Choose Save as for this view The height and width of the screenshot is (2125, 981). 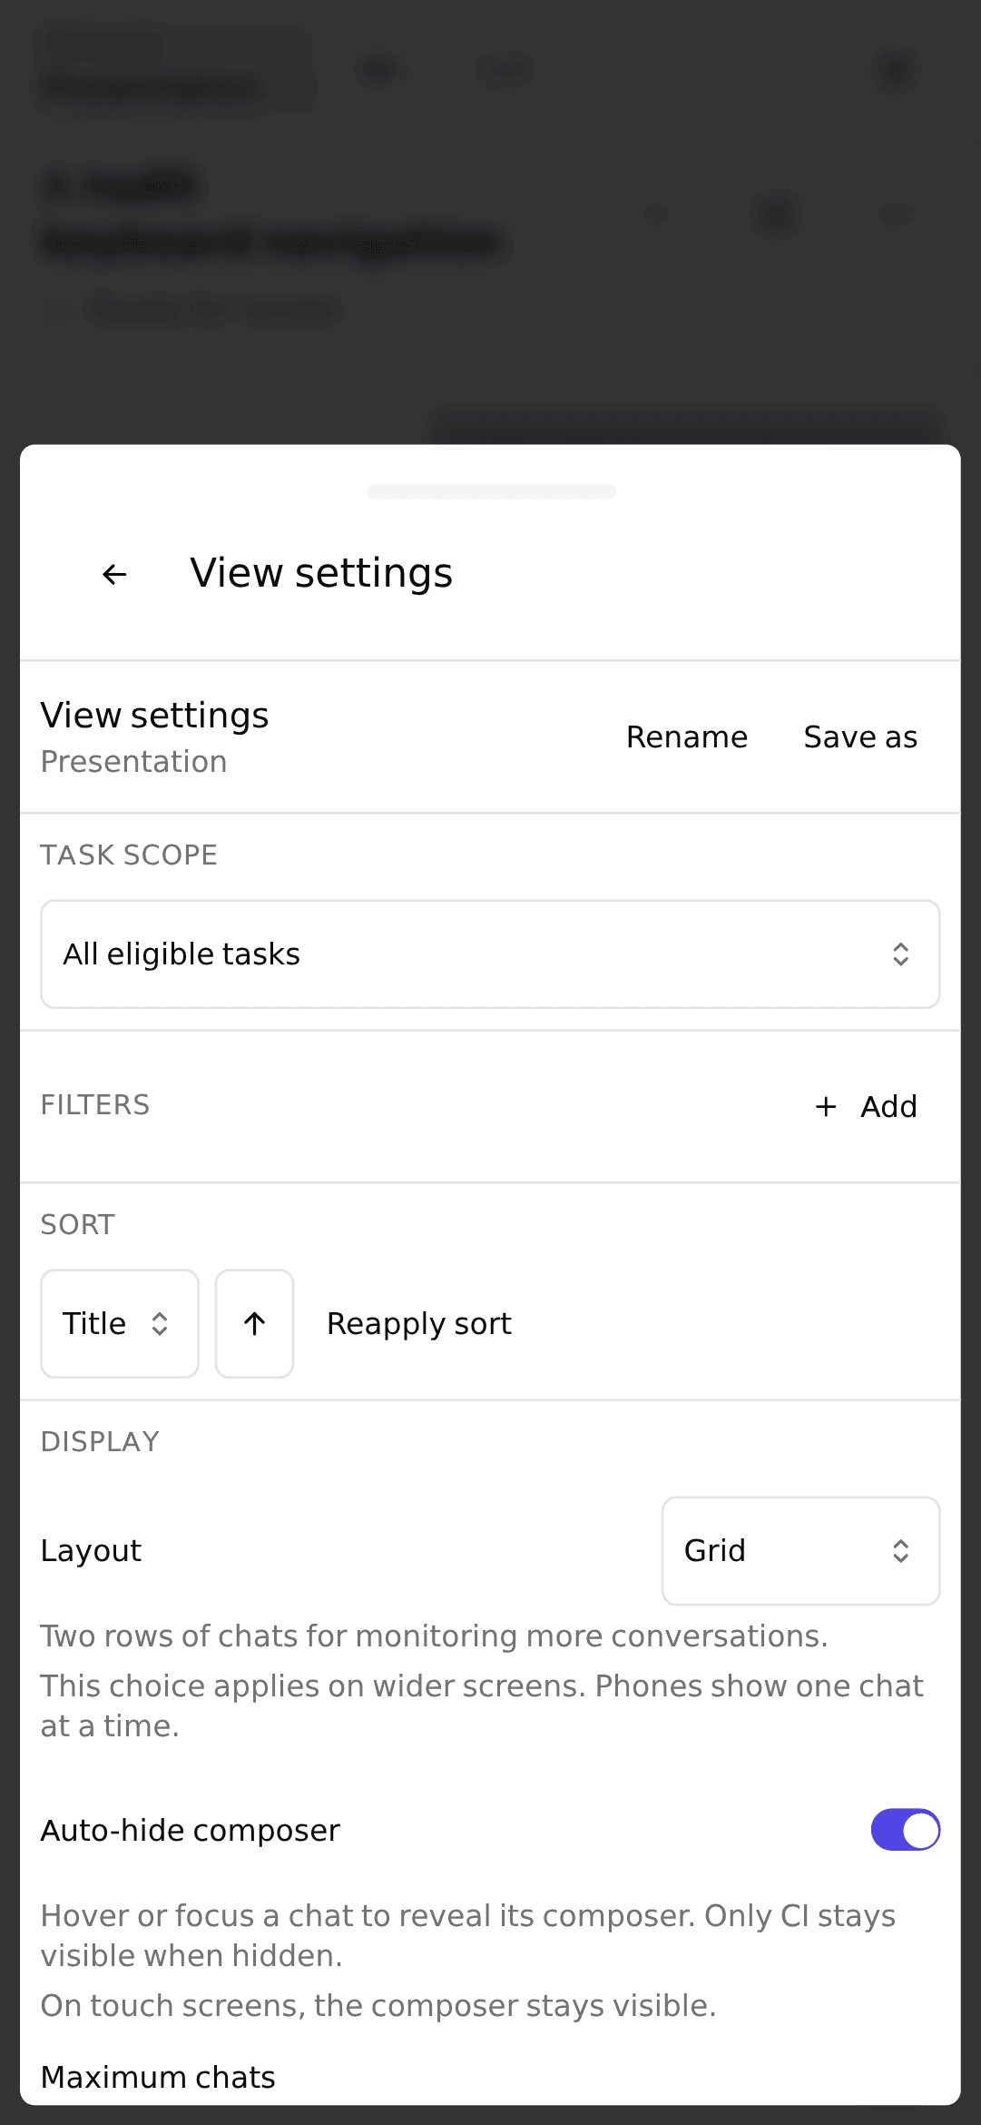pyautogui.click(x=860, y=737)
